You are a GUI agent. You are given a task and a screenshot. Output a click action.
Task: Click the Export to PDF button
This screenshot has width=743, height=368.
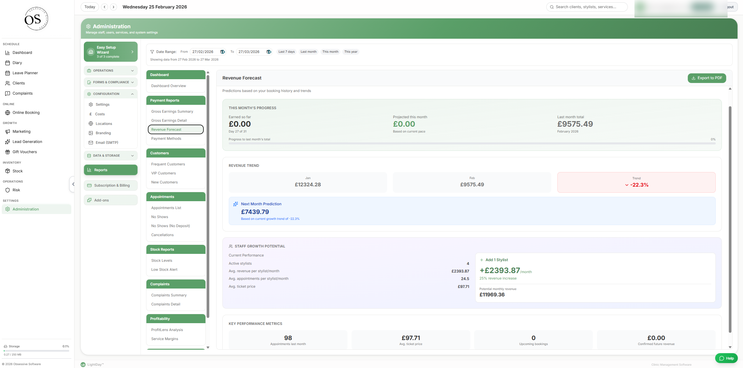tap(707, 78)
